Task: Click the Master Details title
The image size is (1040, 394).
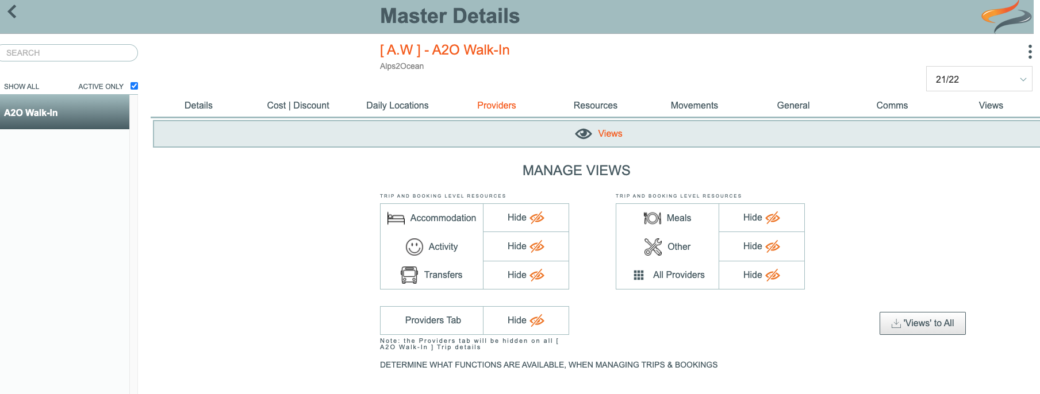Action: [450, 16]
